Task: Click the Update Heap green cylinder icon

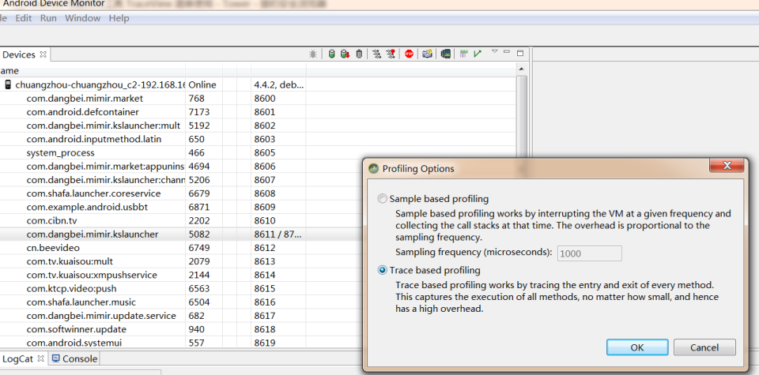Action: tap(331, 54)
